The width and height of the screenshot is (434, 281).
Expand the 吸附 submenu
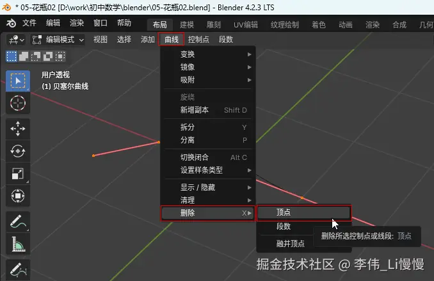[x=207, y=80]
